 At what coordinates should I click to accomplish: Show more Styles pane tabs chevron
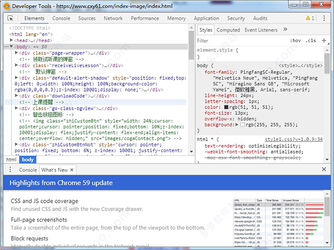(285, 29)
